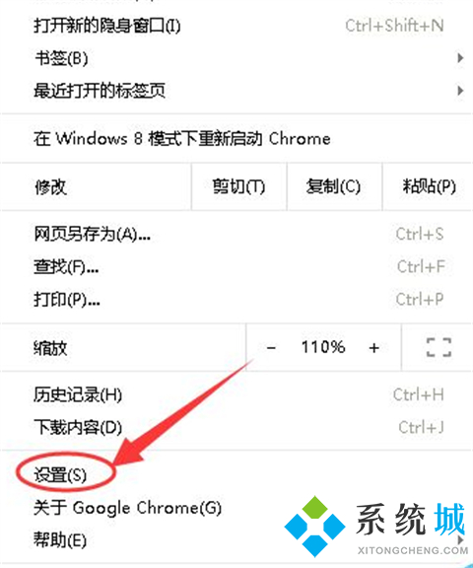Click the 粘贴(P) paste button
473x568 pixels.
428,186
